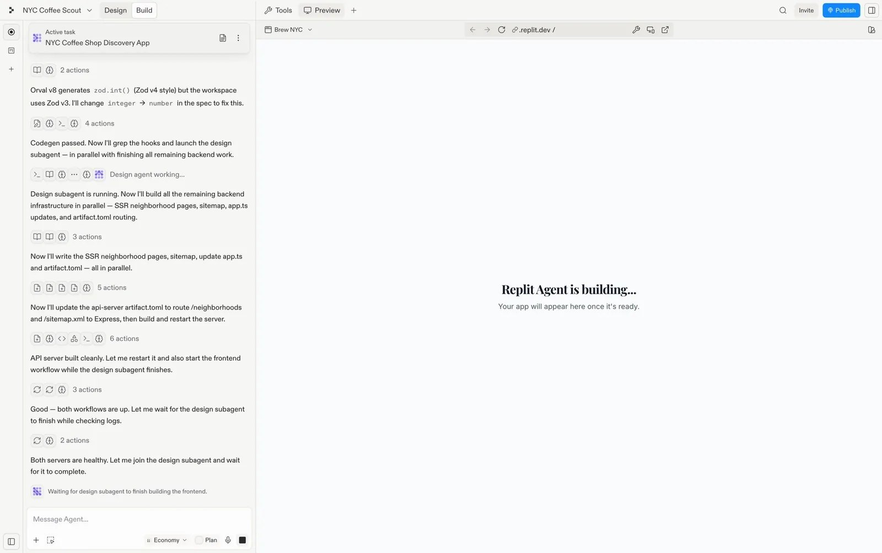The image size is (882, 553).
Task: Toggle the bottom-left sidebar panel icon
Action: point(11,541)
